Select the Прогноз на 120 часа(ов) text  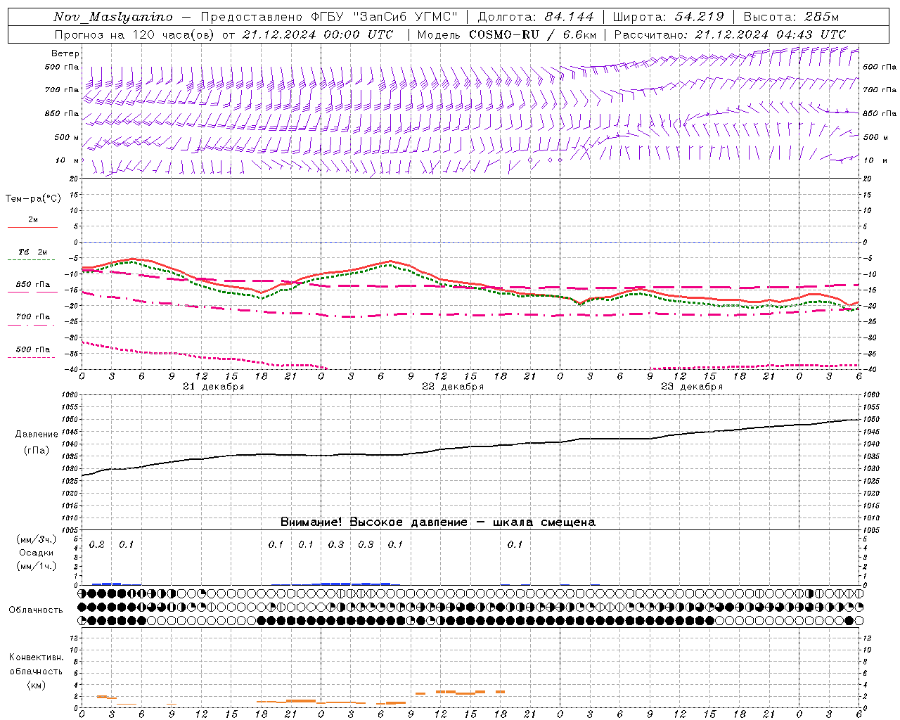(135, 34)
